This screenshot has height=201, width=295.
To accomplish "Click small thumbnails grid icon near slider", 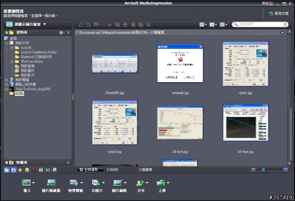I will pos(254,170).
